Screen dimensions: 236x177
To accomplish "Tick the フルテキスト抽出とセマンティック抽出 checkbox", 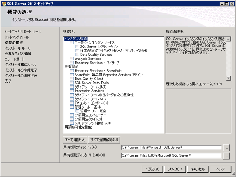I will [77, 51].
